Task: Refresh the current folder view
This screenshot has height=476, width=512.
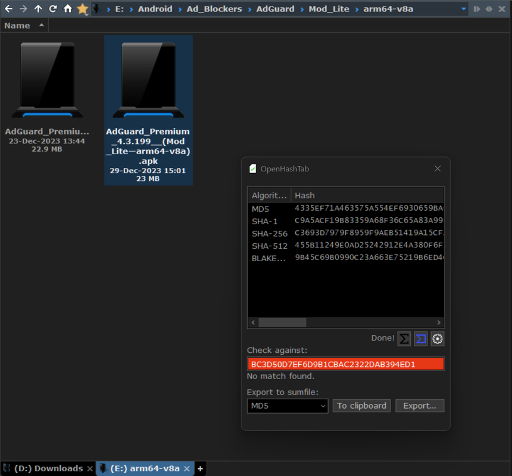Action: click(53, 9)
